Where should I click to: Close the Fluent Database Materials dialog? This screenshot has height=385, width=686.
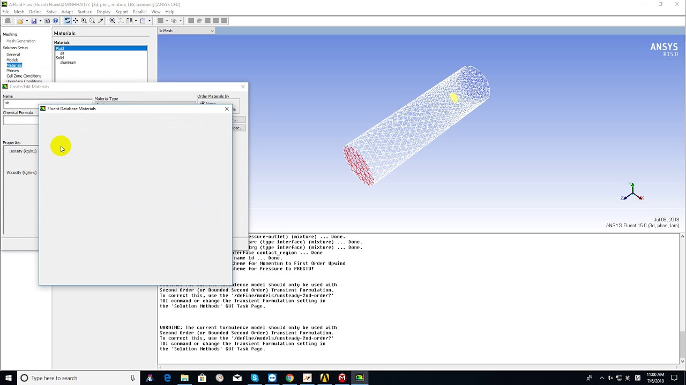(x=227, y=109)
